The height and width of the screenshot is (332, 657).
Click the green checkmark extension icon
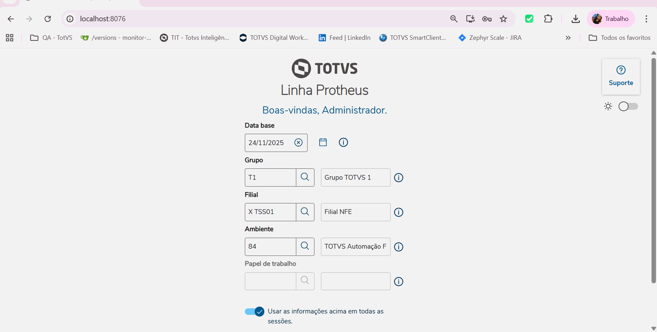pyautogui.click(x=529, y=19)
